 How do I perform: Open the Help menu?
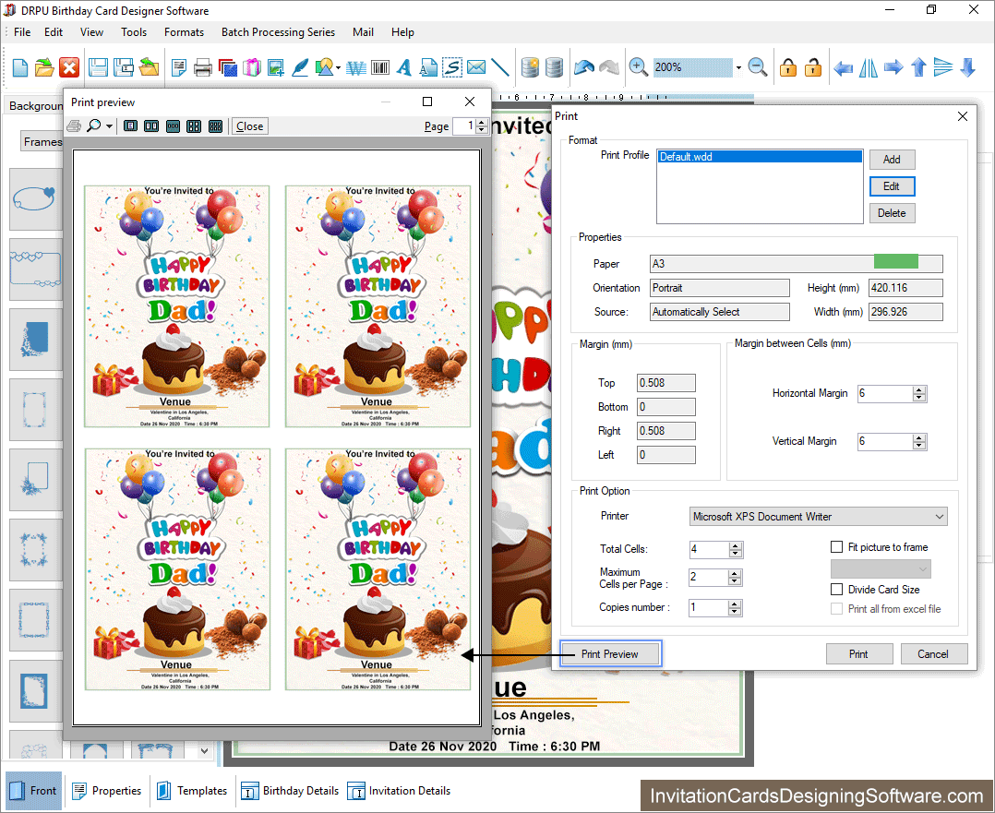click(x=402, y=32)
